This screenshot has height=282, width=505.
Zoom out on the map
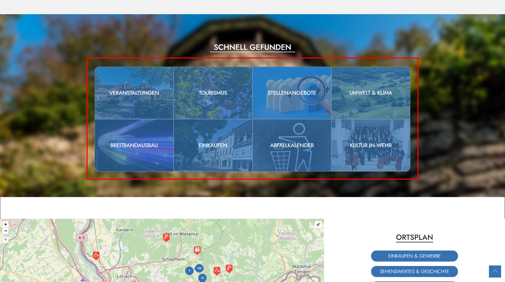click(x=5, y=231)
